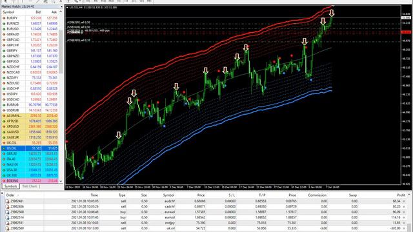413x232 pixels.
Task: Close the Market Watch panel
Action: [x=62, y=6]
